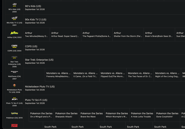
Task: Open the 90s Kids TV 2 (US) program block
Action: (x=104, y=21)
